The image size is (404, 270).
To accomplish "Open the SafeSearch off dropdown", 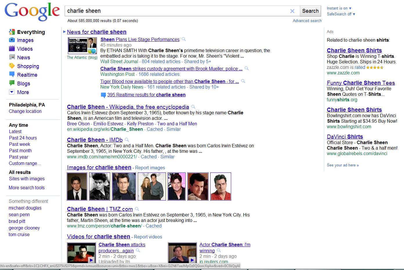I will 341,14.
